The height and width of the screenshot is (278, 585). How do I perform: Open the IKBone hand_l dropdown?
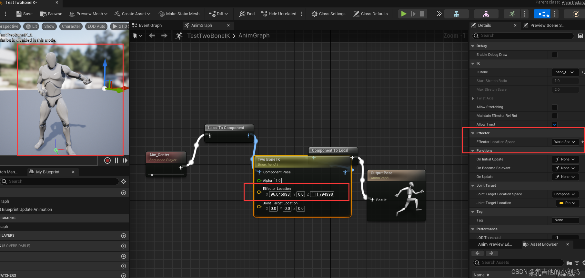click(565, 72)
